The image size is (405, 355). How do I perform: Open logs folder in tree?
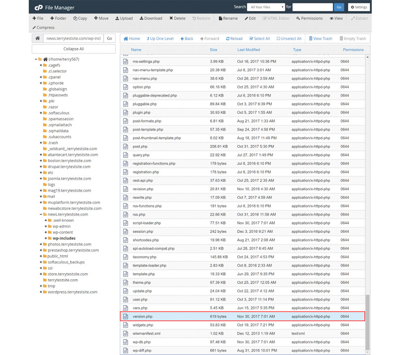(51, 185)
